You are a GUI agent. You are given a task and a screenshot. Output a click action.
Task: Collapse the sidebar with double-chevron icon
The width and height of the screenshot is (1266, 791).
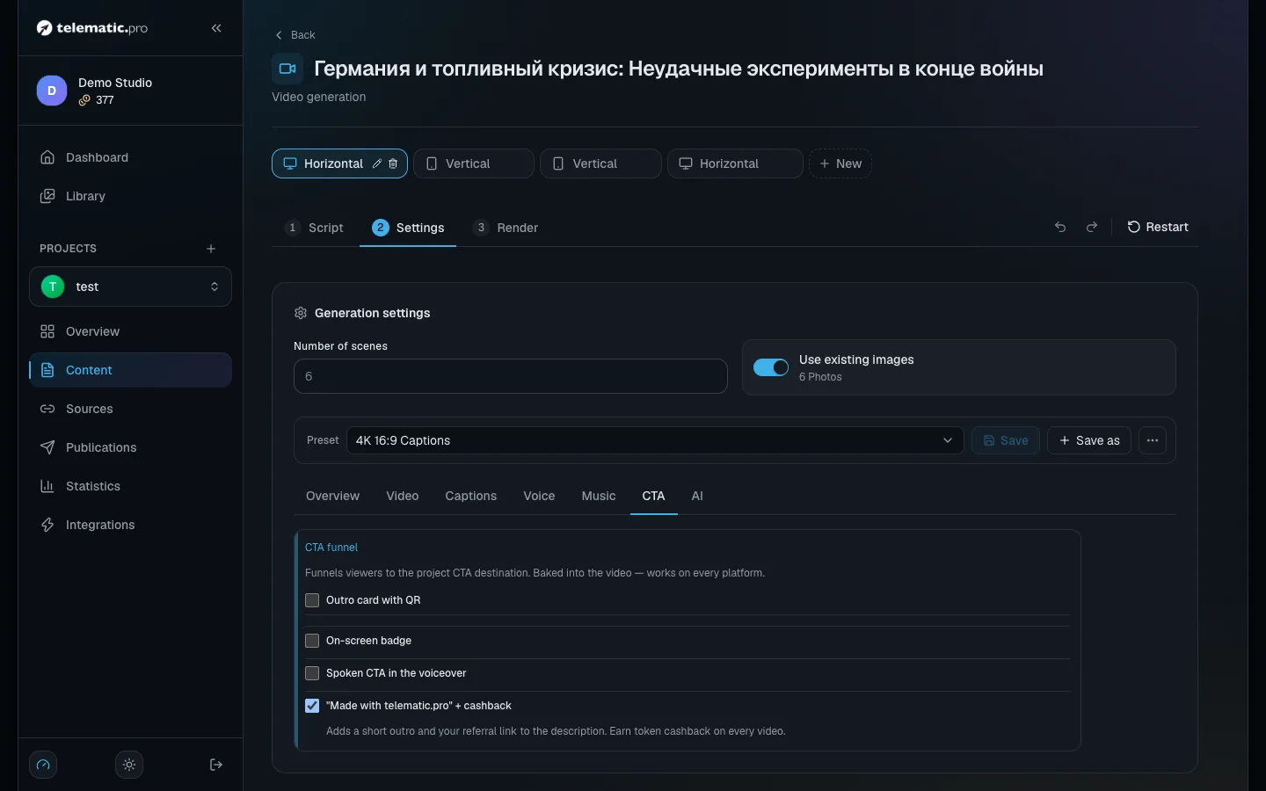click(216, 28)
